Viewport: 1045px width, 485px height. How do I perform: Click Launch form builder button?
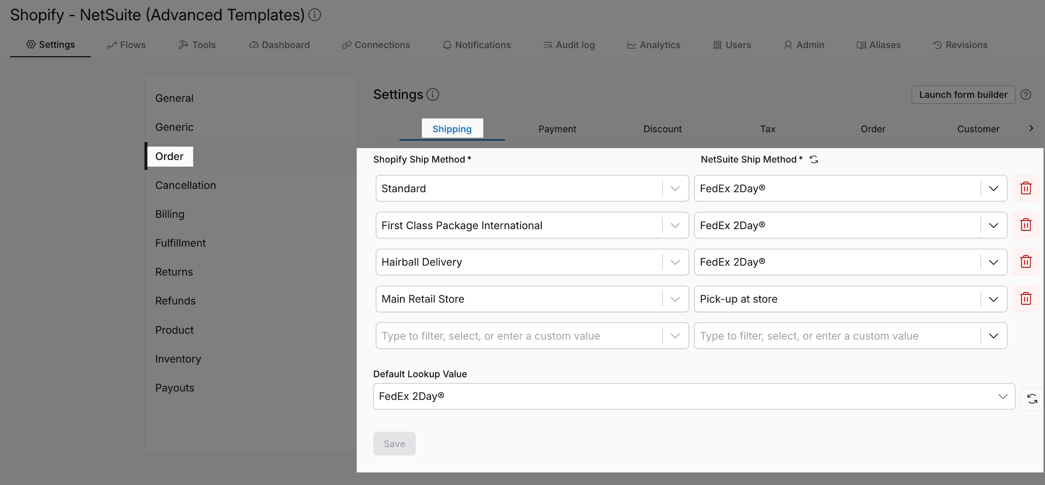pyautogui.click(x=963, y=94)
